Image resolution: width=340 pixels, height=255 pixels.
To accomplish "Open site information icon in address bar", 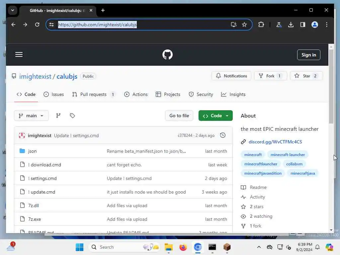I will pyautogui.click(x=51, y=25).
